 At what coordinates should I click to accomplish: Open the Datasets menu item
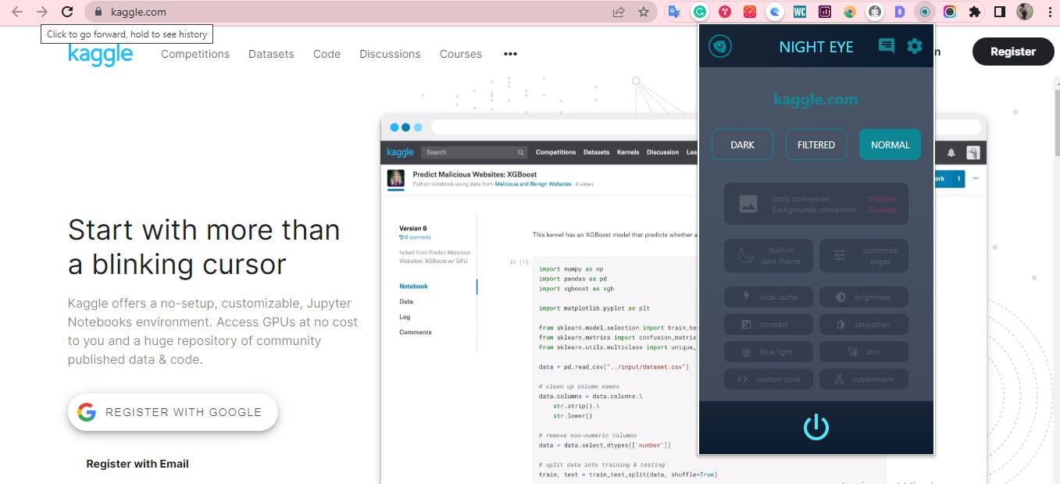pyautogui.click(x=271, y=54)
